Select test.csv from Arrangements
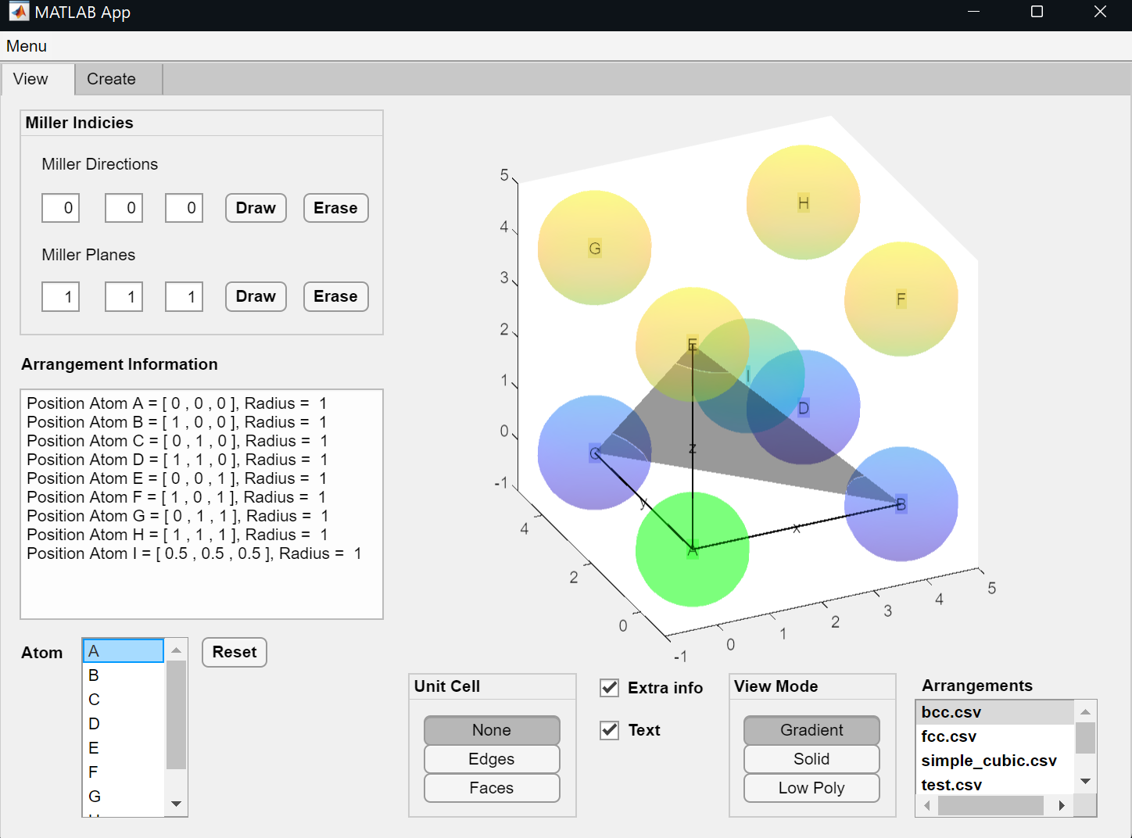 pos(951,784)
